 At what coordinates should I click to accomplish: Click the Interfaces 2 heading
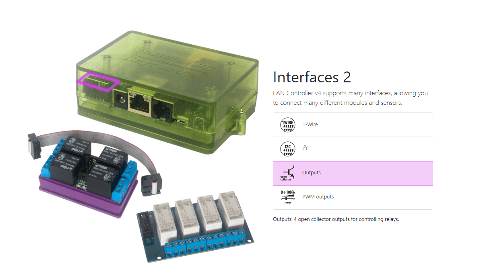tap(312, 77)
